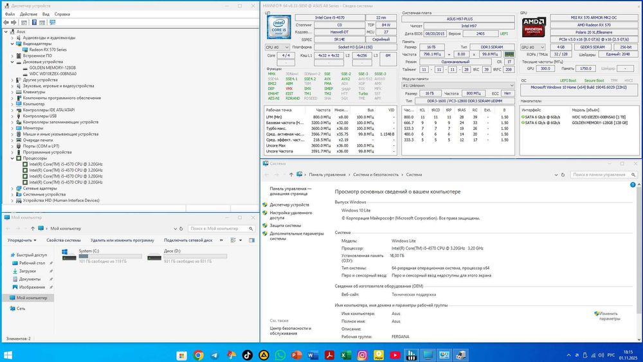The width and height of the screenshot is (643, 362).
Task: Click Свойства системы in My Computer toolbar
Action: pyautogui.click(x=64, y=240)
